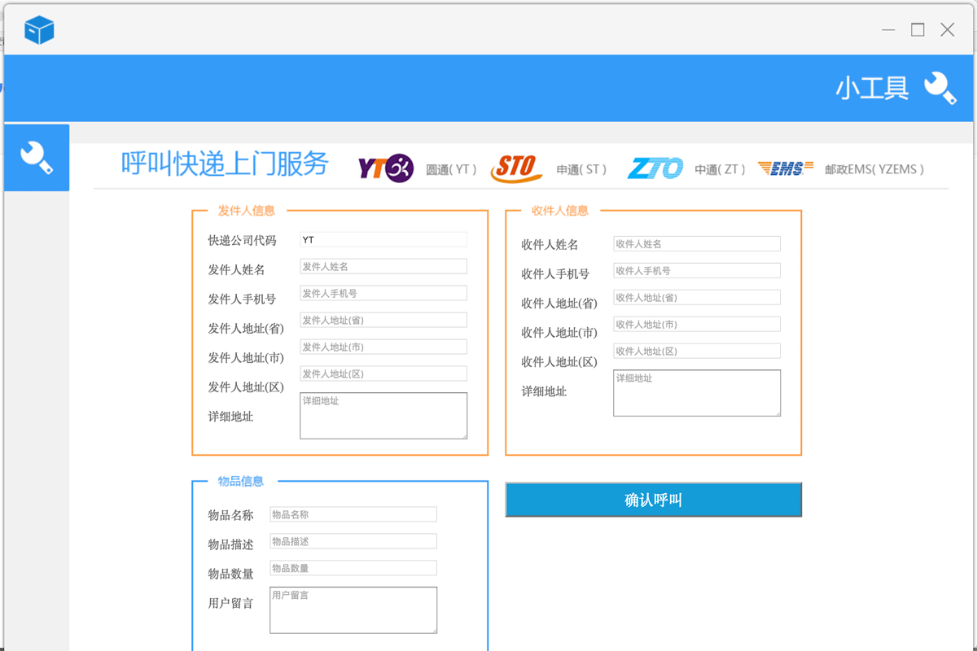Click the 中通( ZT ) label

(721, 169)
